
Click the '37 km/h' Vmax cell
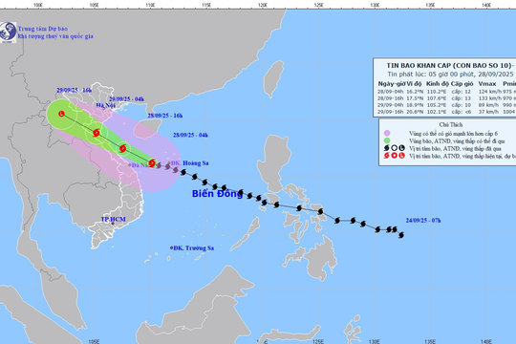[488, 112]
